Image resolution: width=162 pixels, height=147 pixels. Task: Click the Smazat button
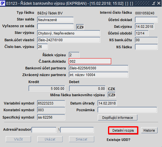click(81, 139)
